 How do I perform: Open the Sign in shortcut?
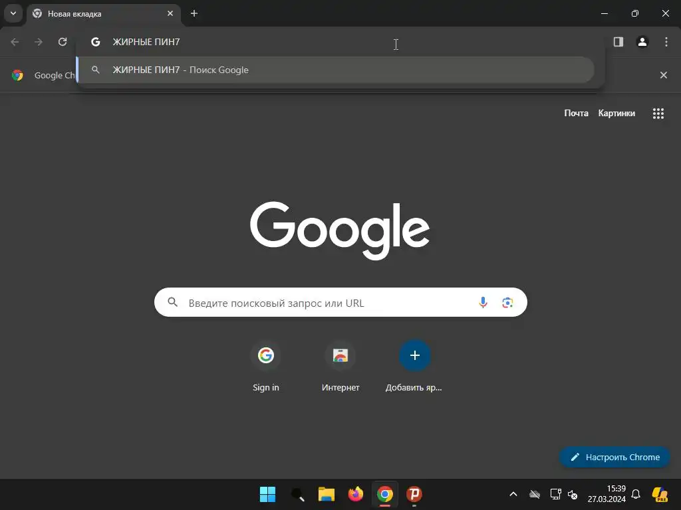[x=266, y=367]
